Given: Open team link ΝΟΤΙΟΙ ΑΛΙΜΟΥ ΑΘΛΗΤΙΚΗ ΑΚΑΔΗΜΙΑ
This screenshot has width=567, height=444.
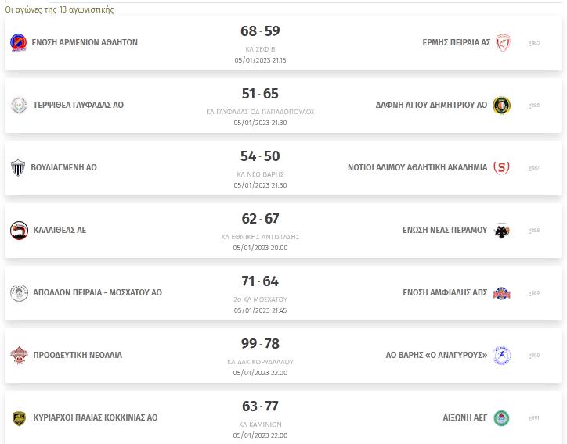Looking at the screenshot, I should [x=417, y=167].
